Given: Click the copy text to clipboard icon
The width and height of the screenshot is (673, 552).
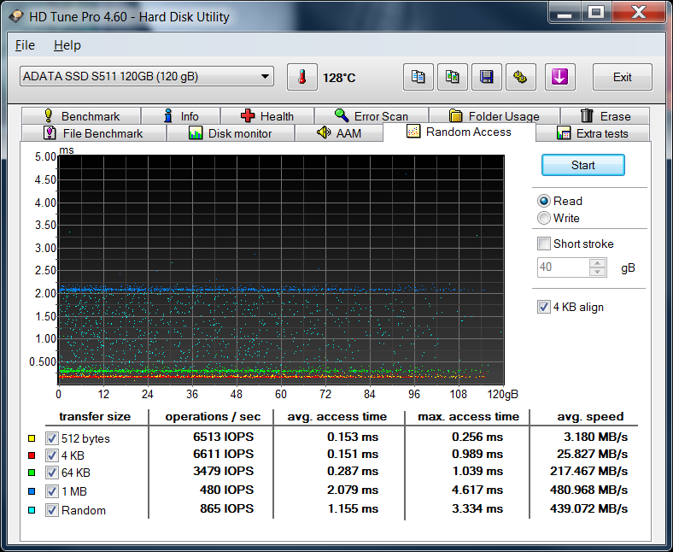Looking at the screenshot, I should (x=418, y=77).
